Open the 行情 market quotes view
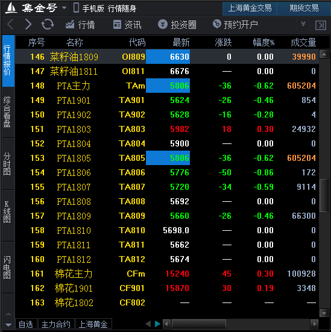This screenshot has width=331, height=332. click(80, 25)
